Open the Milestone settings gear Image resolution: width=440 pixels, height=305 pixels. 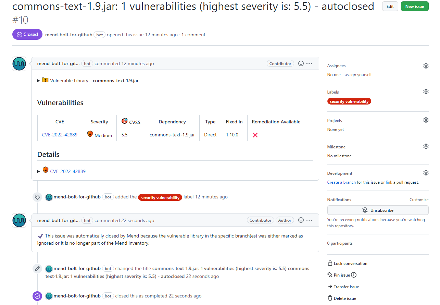[426, 146]
